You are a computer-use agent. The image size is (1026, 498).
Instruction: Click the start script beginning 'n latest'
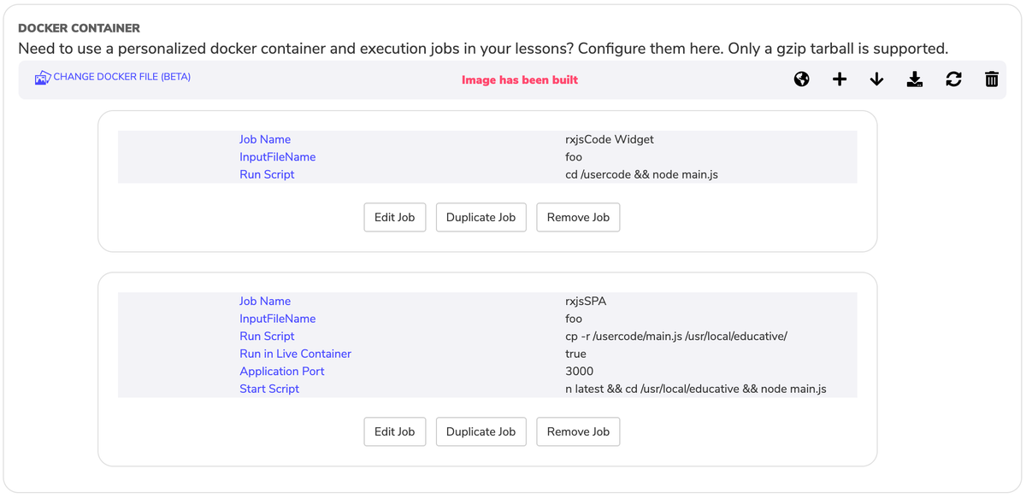pos(696,389)
